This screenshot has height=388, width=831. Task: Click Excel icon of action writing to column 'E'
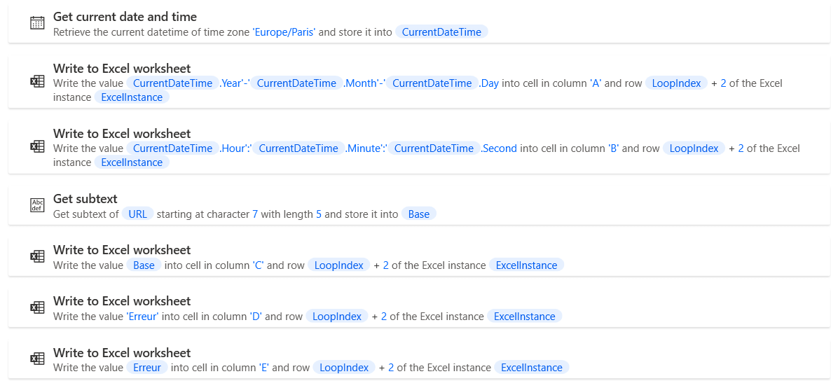37,359
